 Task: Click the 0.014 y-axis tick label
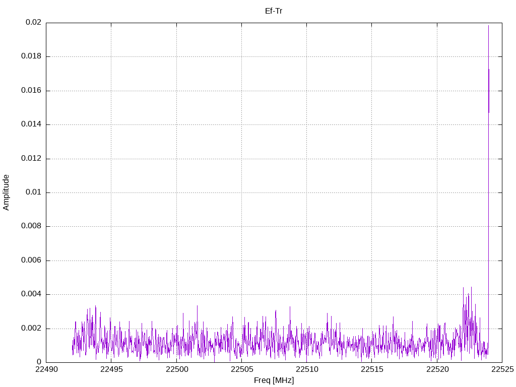tap(31, 124)
